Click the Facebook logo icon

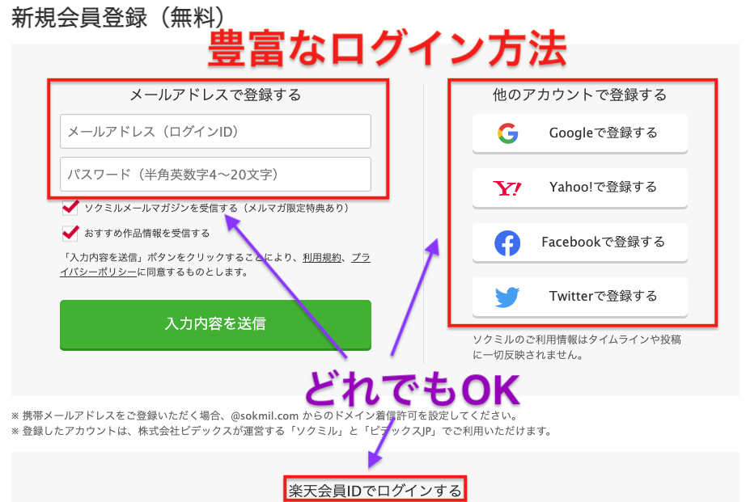pyautogui.click(x=507, y=243)
